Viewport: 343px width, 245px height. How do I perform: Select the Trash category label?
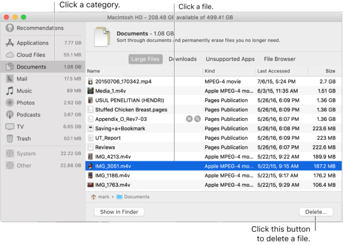[x=24, y=139]
